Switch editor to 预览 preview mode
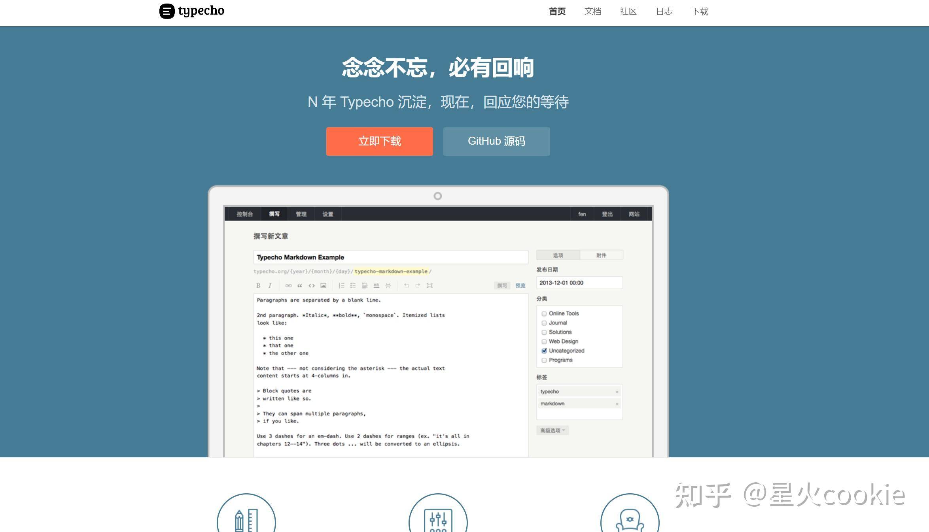The image size is (929, 532). pos(520,285)
